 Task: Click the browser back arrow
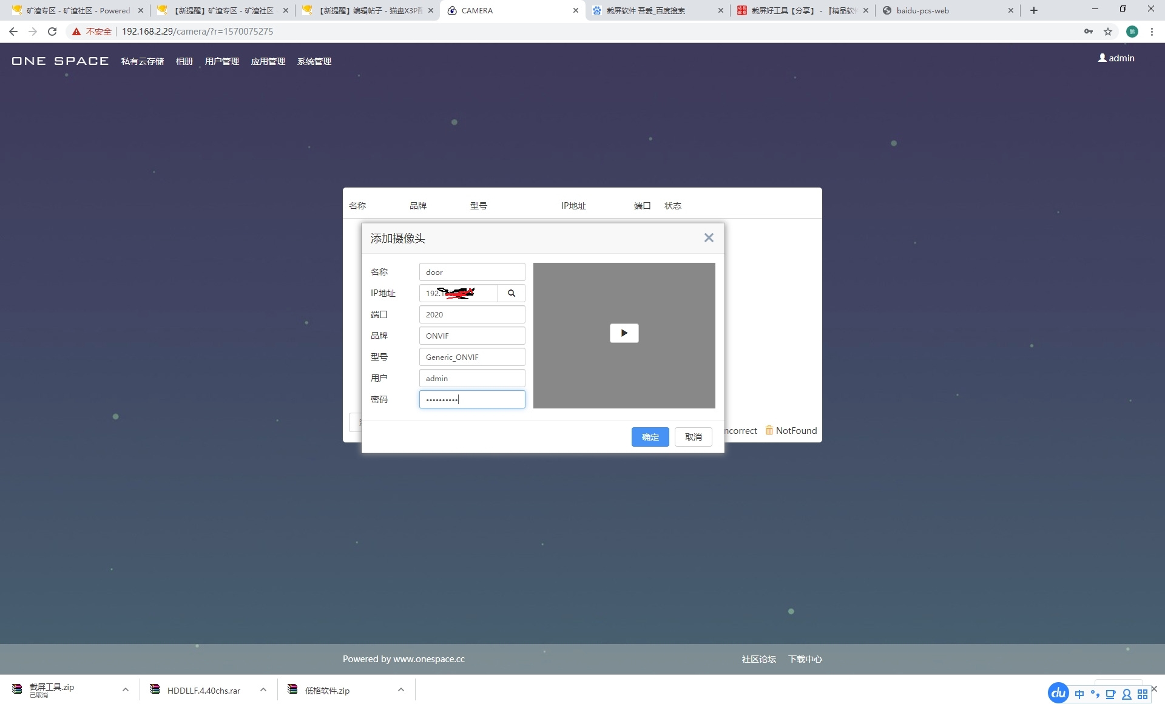click(13, 32)
